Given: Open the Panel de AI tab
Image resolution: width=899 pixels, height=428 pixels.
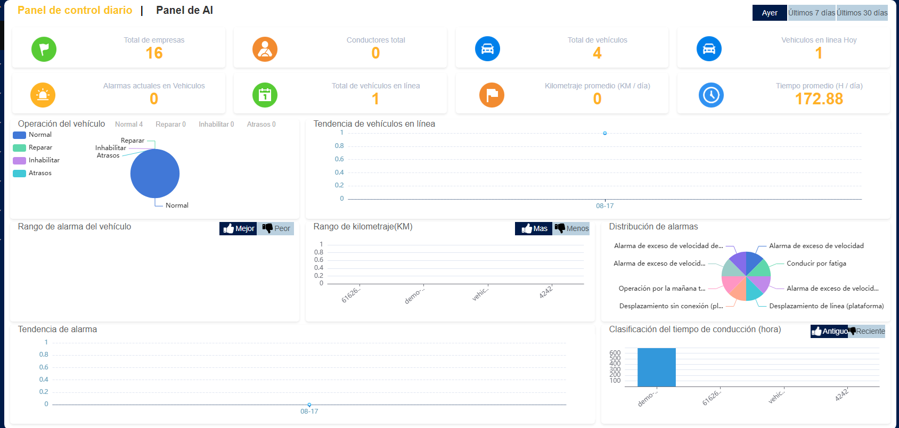Looking at the screenshot, I should click(184, 10).
